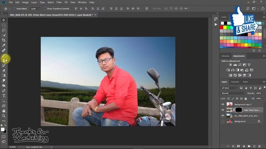
Task: Select the Elliptical Marquee tool
Action: (x=4, y=25)
